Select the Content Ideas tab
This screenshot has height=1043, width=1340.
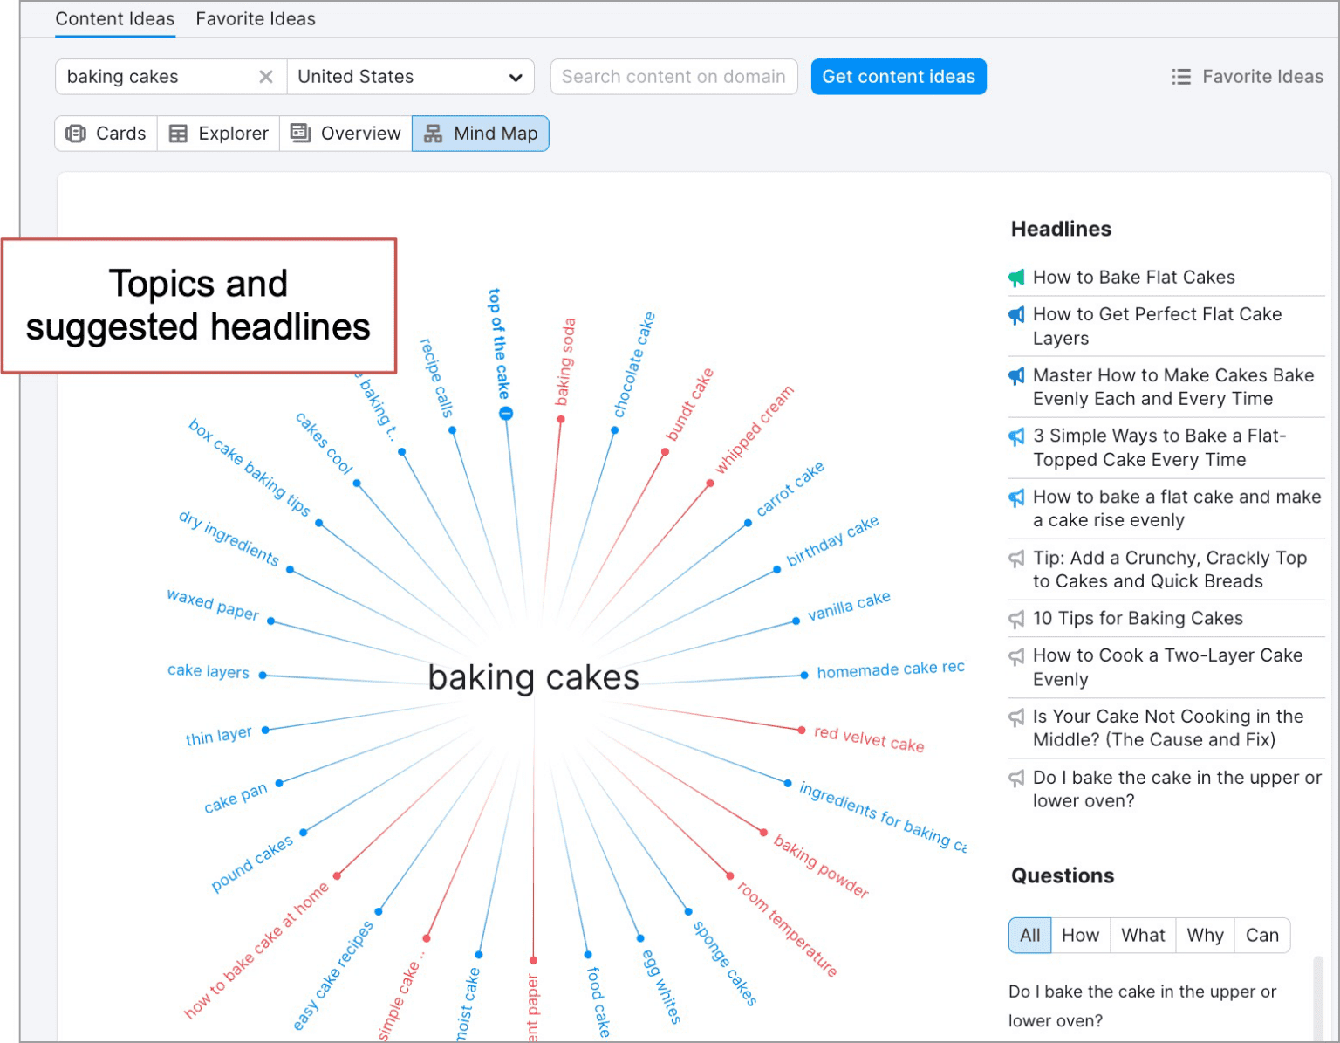pos(114,18)
